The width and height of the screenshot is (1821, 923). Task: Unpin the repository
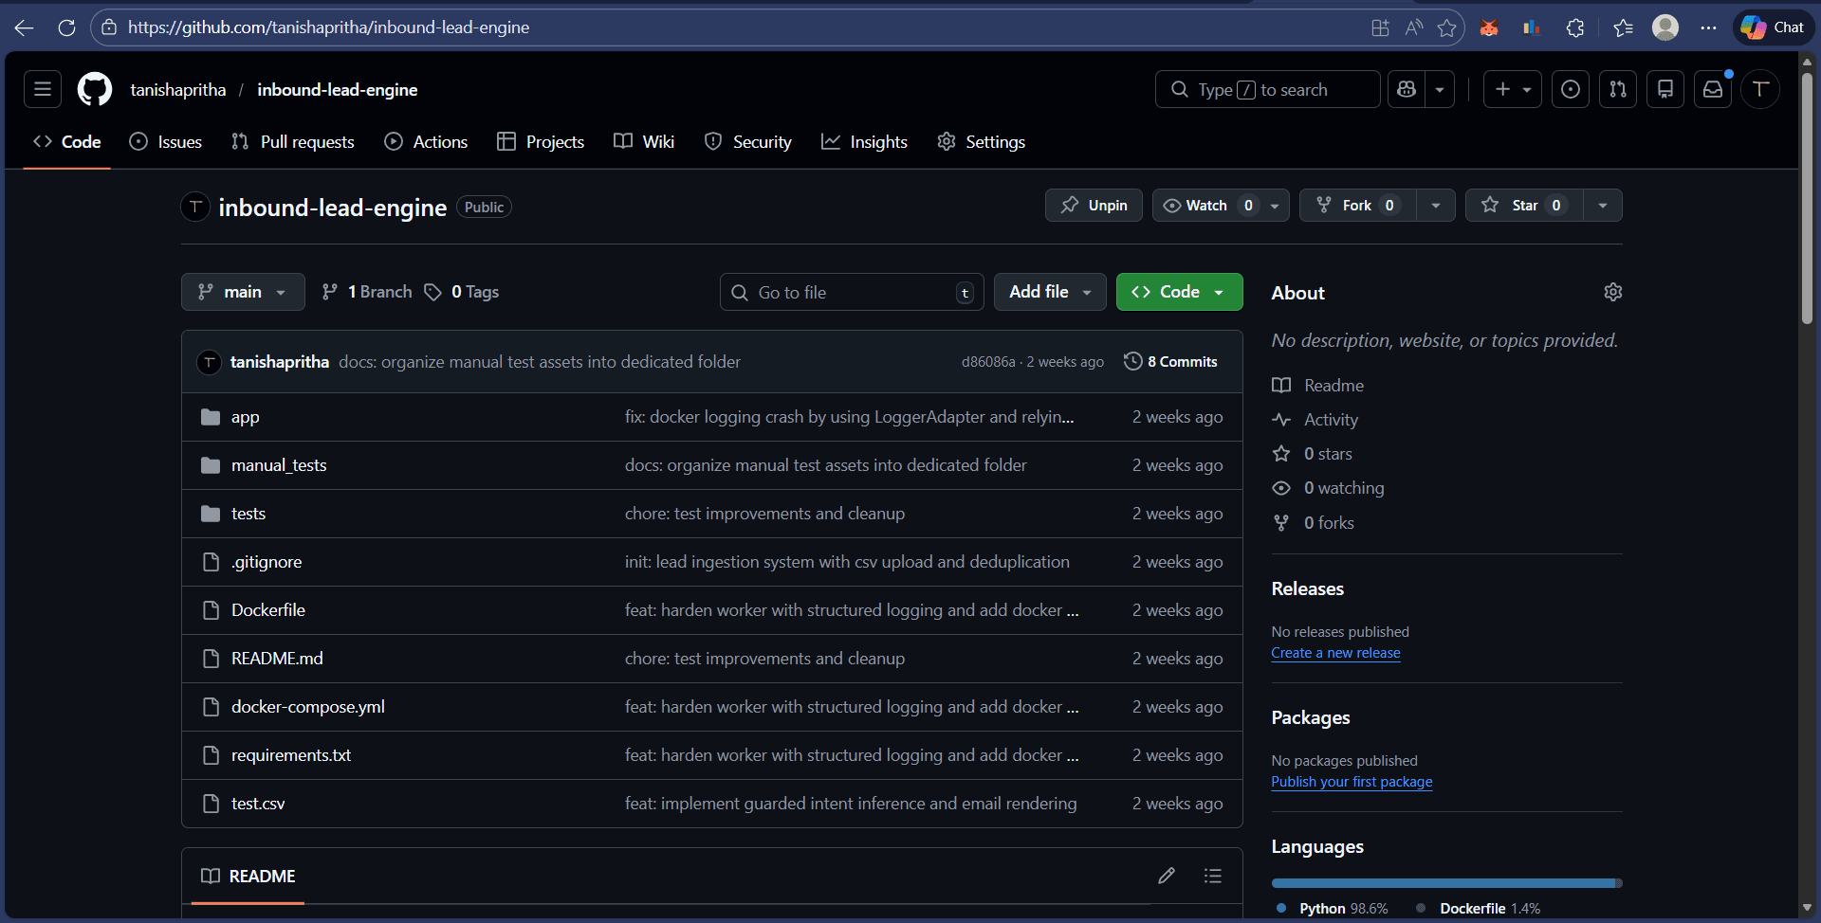click(x=1094, y=206)
